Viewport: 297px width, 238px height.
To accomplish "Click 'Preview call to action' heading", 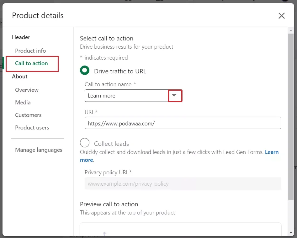I will click(x=109, y=204).
